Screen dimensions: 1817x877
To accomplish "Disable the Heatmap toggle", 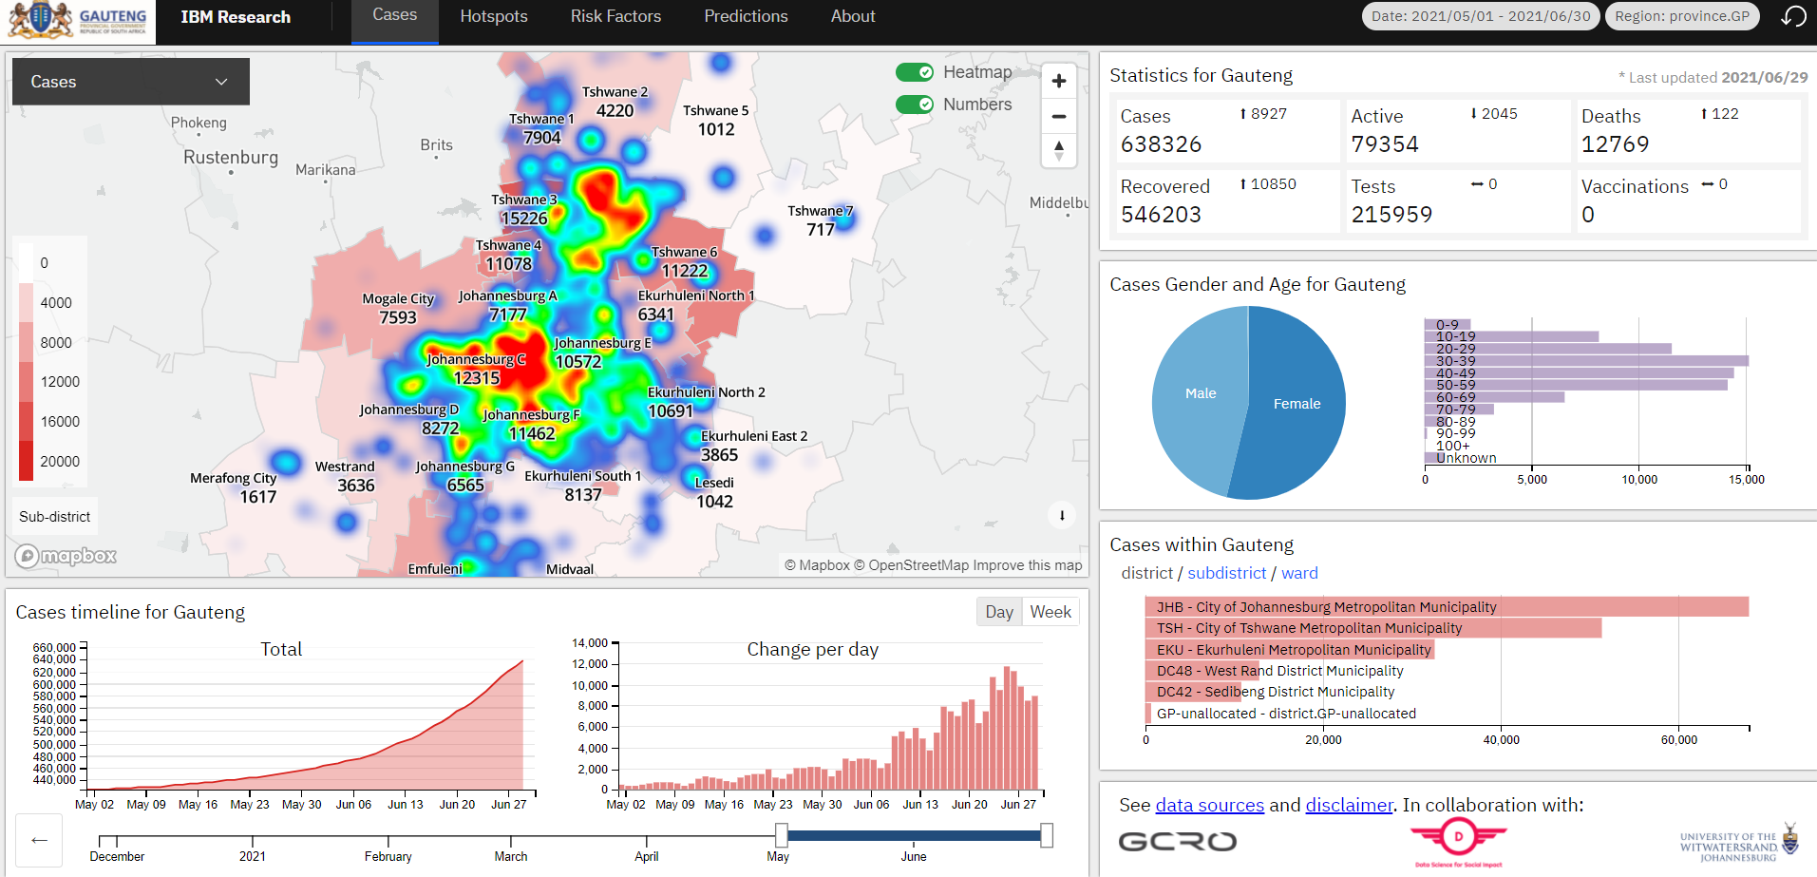I will (915, 72).
